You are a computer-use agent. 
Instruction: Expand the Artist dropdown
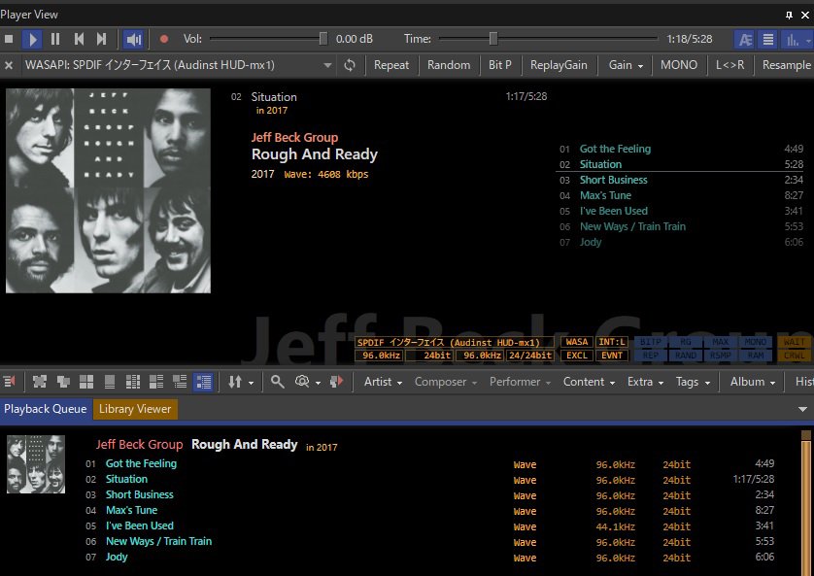pyautogui.click(x=383, y=382)
